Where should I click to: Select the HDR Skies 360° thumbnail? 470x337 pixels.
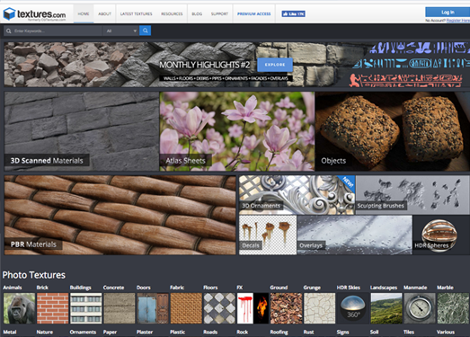[353, 308]
